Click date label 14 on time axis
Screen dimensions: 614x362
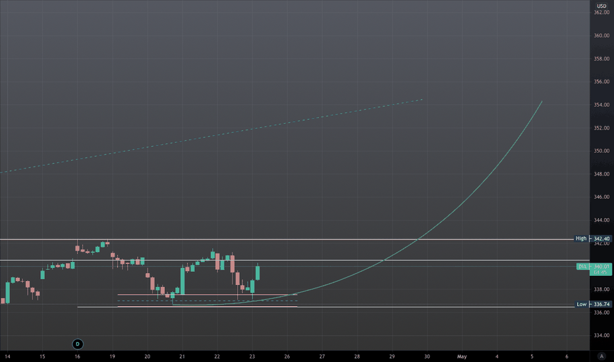coord(7,357)
